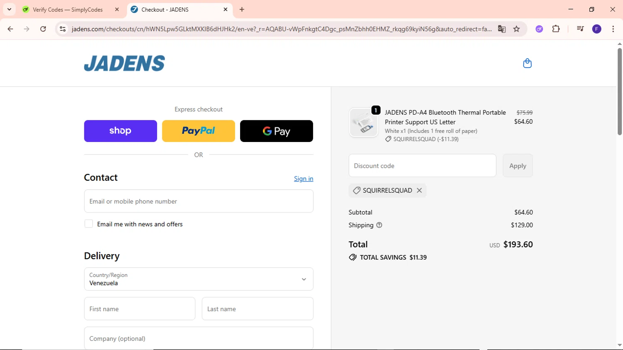623x350 pixels.
Task: Click the scrollbar down arrow
Action: click(x=619, y=345)
